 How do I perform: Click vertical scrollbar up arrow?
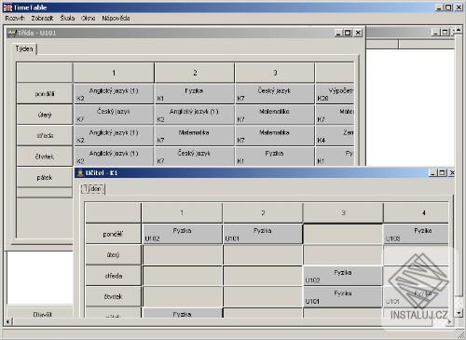459,30
